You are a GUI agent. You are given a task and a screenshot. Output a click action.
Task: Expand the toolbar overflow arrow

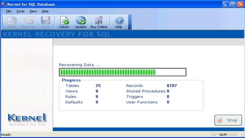pos(130,28)
